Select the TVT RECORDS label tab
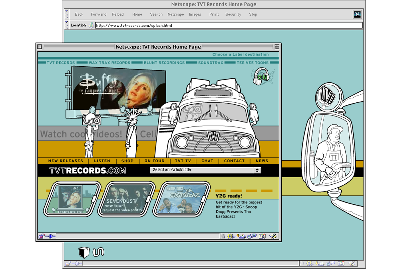The width and height of the screenshot is (402, 269). pyautogui.click(x=61, y=63)
